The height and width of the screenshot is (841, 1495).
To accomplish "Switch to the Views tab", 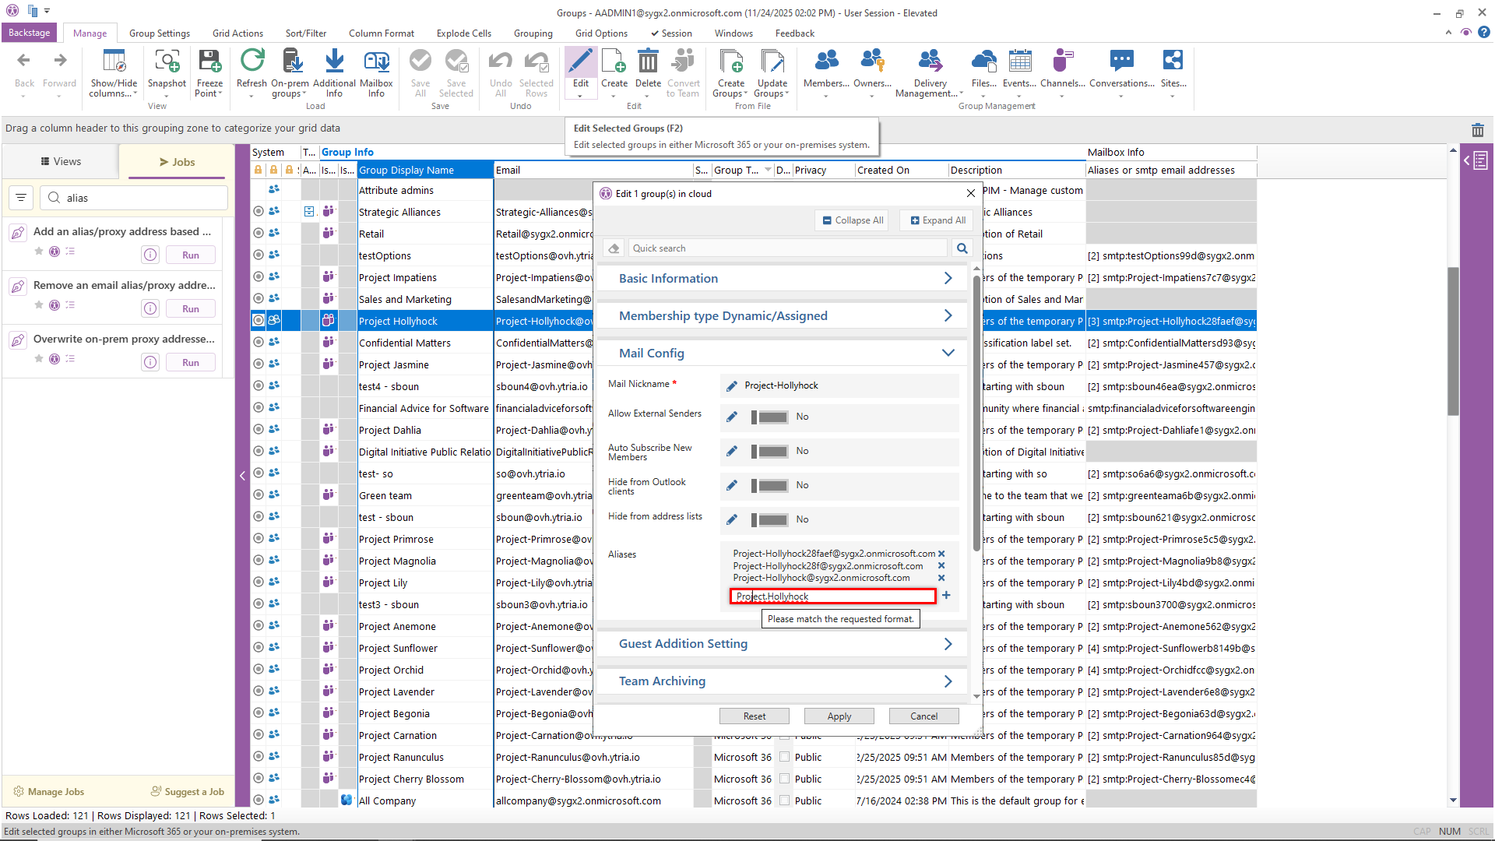I will coord(61,162).
